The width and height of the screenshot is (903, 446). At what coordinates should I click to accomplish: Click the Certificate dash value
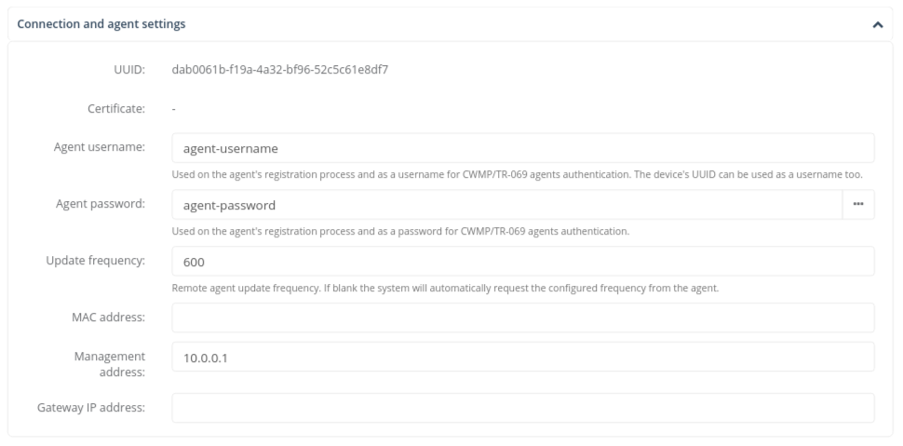click(x=175, y=109)
